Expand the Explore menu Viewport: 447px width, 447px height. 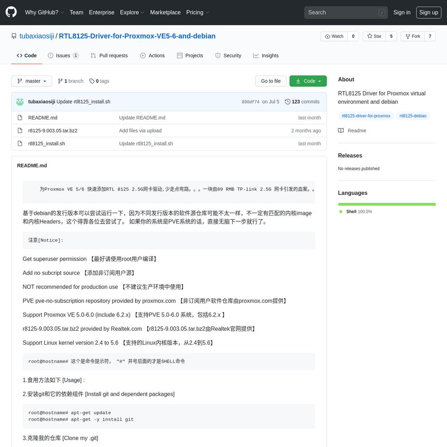click(132, 12)
